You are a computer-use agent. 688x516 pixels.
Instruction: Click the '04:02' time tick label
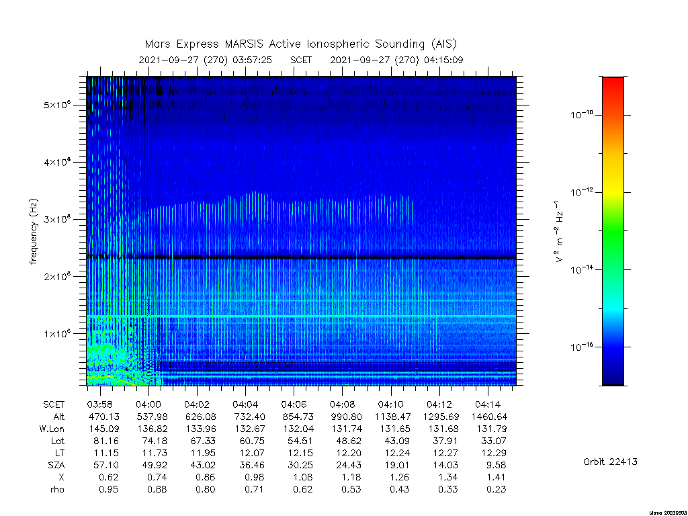197,404
